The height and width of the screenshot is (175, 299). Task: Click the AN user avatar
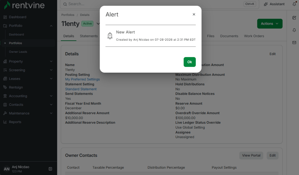7,169
